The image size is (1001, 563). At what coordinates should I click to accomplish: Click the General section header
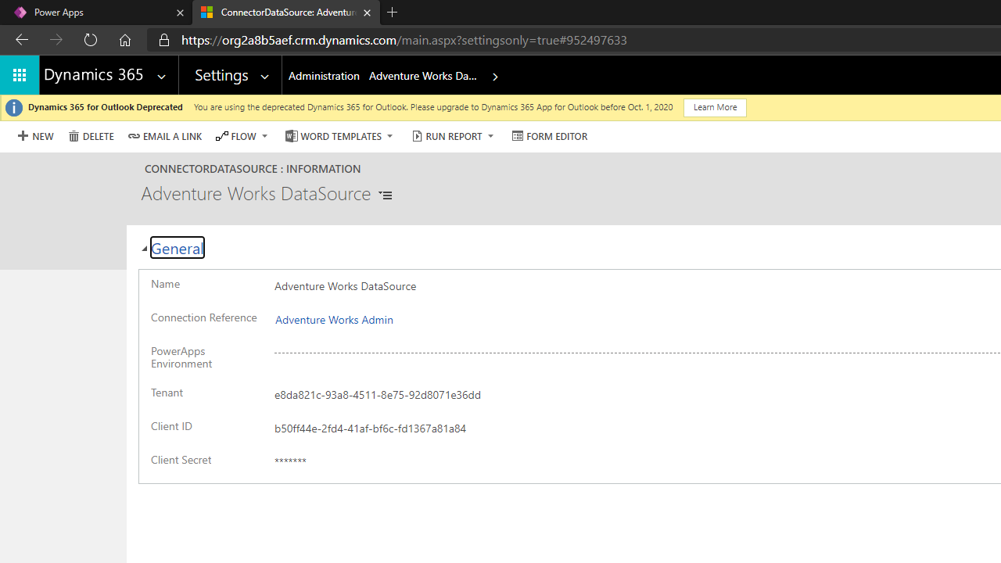pyautogui.click(x=178, y=248)
